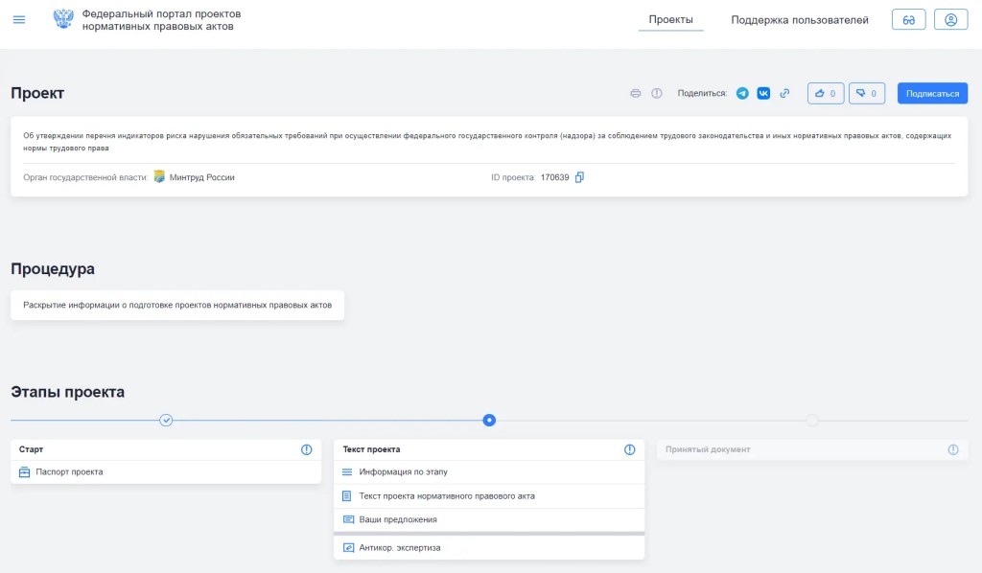Select the current Текст проекта timeline marker

(489, 420)
